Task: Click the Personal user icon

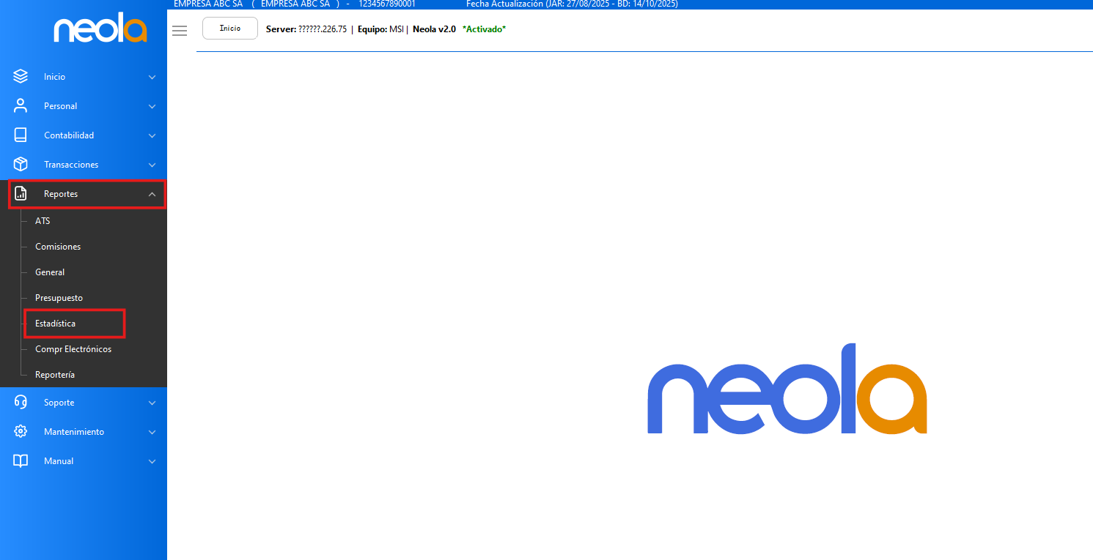Action: click(21, 105)
